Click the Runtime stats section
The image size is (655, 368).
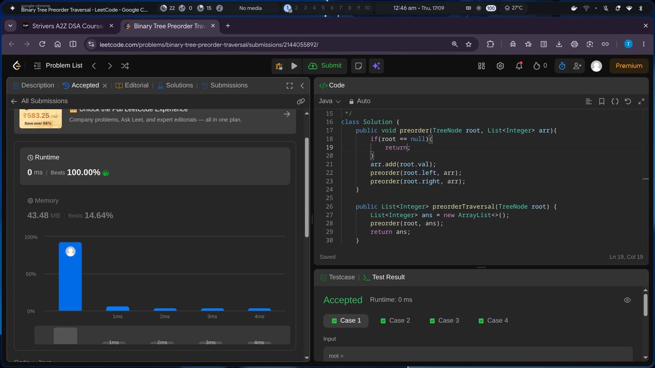point(155,165)
